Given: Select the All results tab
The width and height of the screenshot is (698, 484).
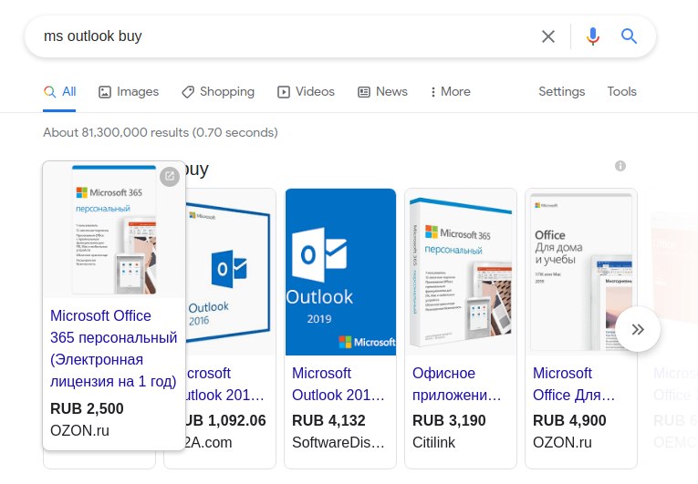Looking at the screenshot, I should (59, 92).
